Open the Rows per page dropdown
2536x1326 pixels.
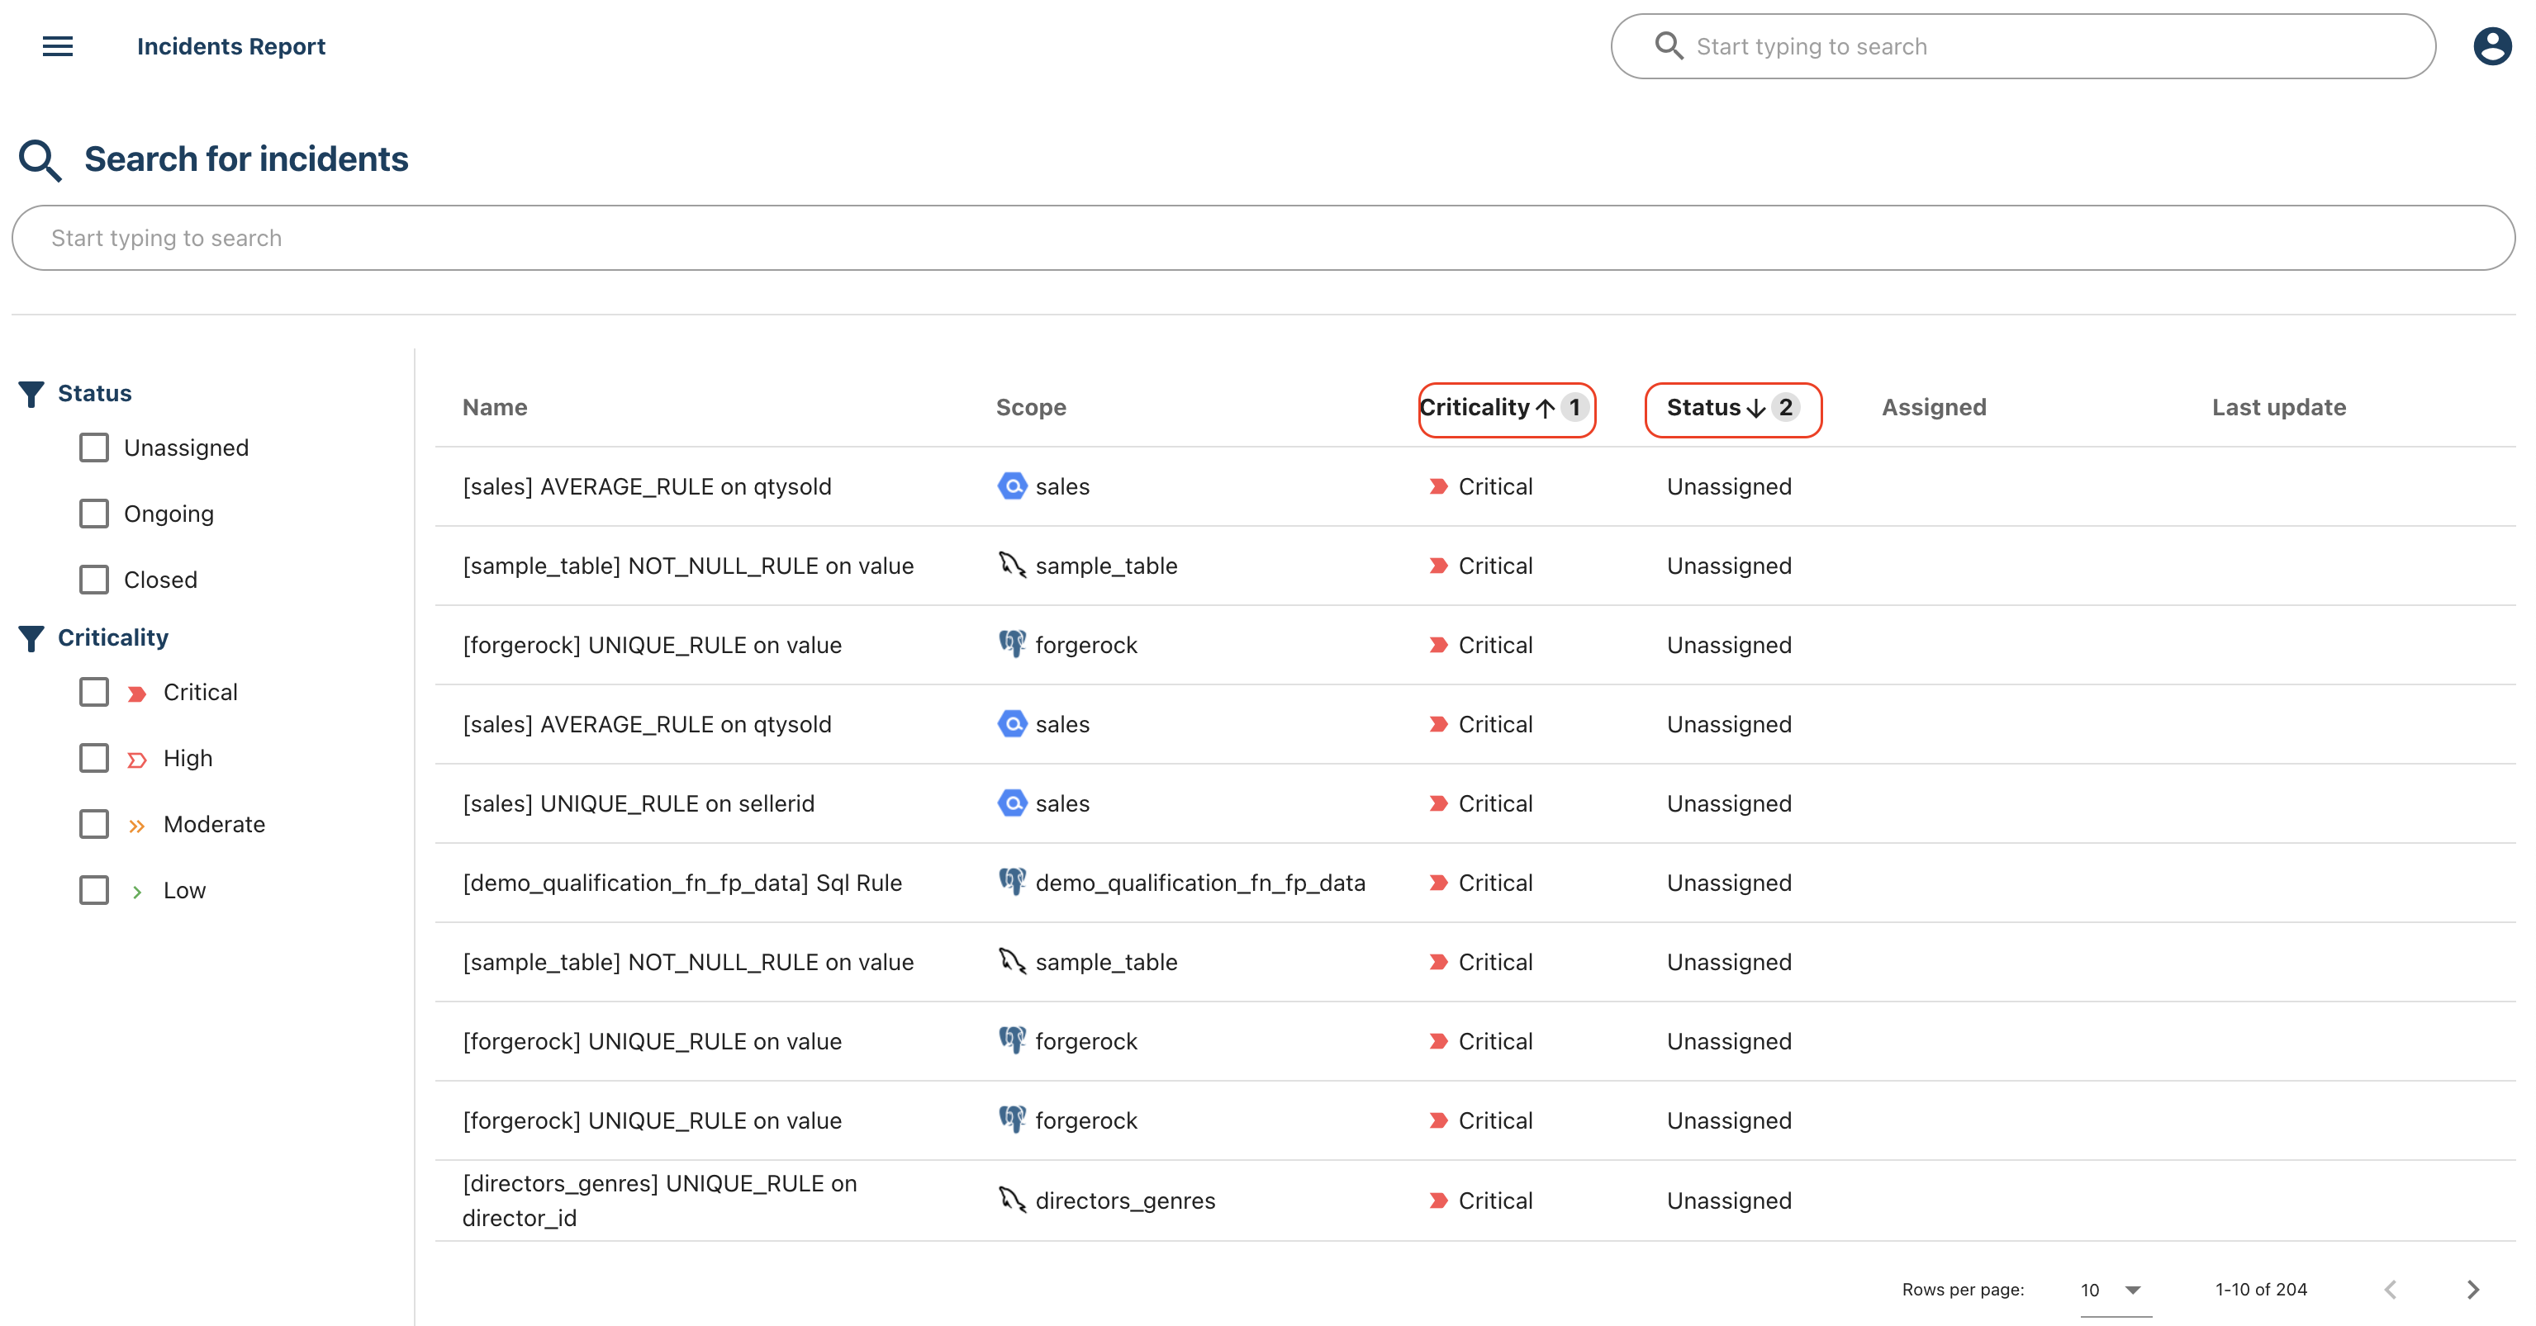coord(2113,1289)
